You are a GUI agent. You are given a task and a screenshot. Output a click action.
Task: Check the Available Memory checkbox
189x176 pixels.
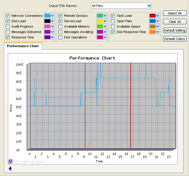point(60,26)
